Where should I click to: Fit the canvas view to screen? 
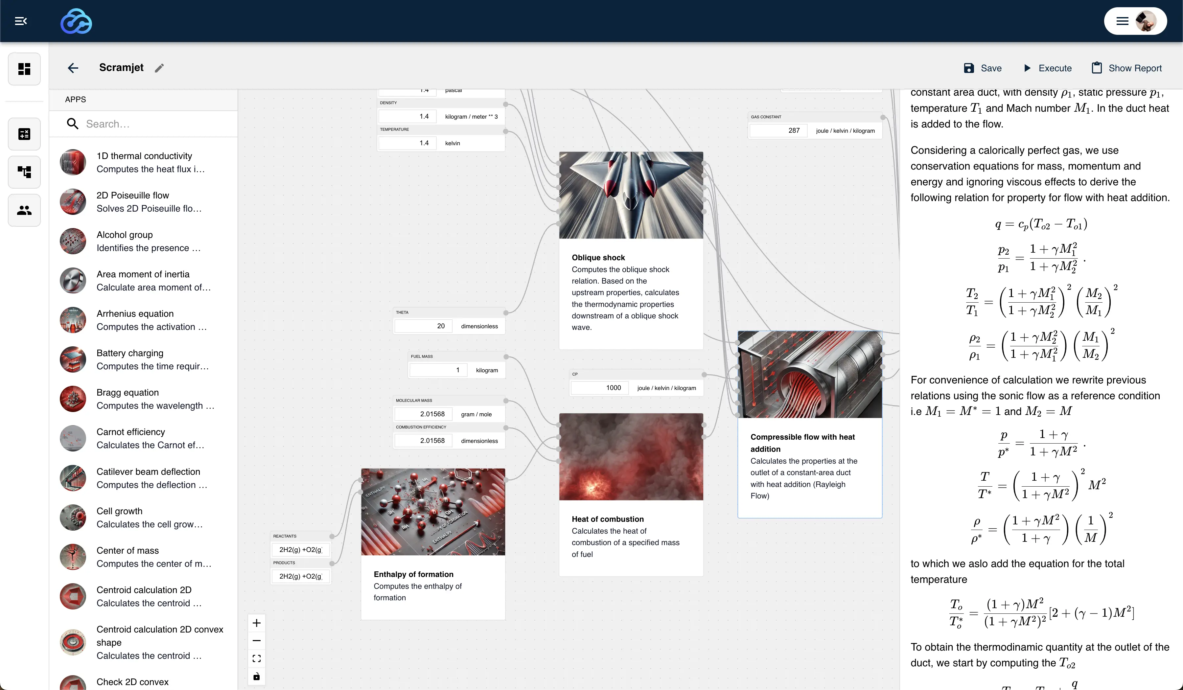point(256,658)
